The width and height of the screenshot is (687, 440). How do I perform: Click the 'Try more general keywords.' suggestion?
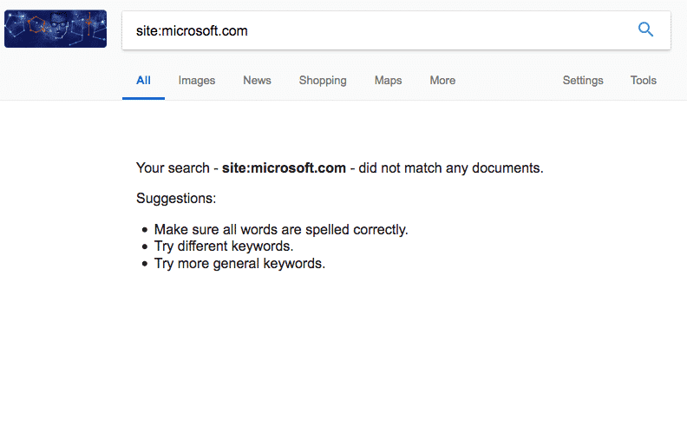coord(239,263)
